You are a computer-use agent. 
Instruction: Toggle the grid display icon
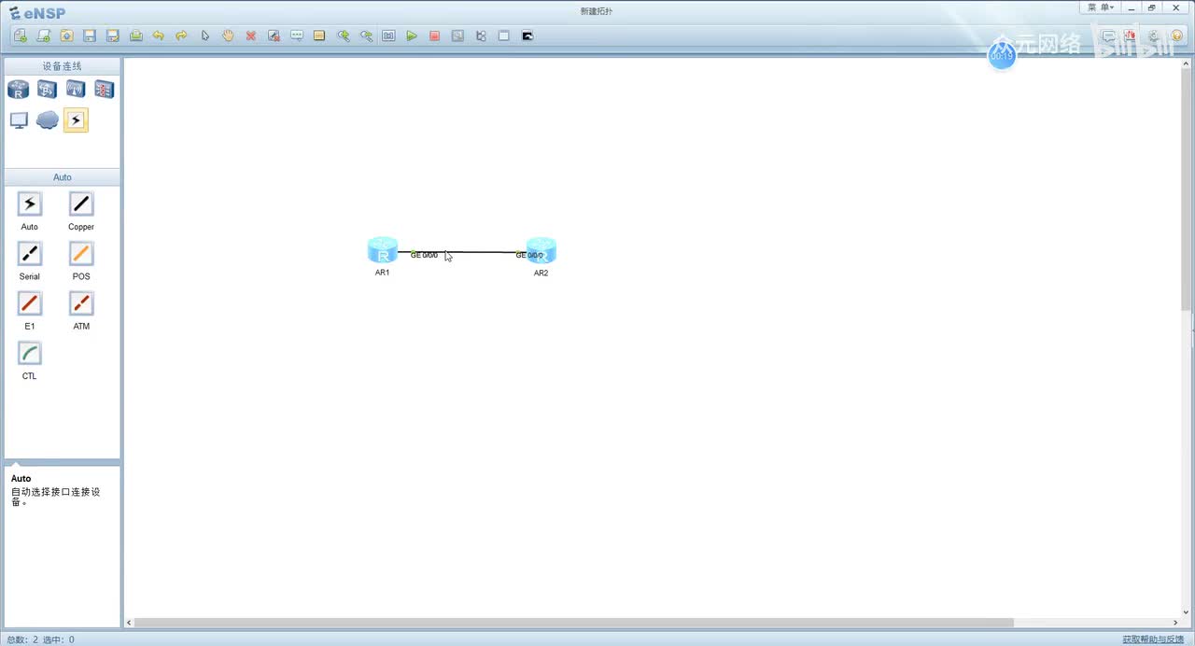point(504,35)
